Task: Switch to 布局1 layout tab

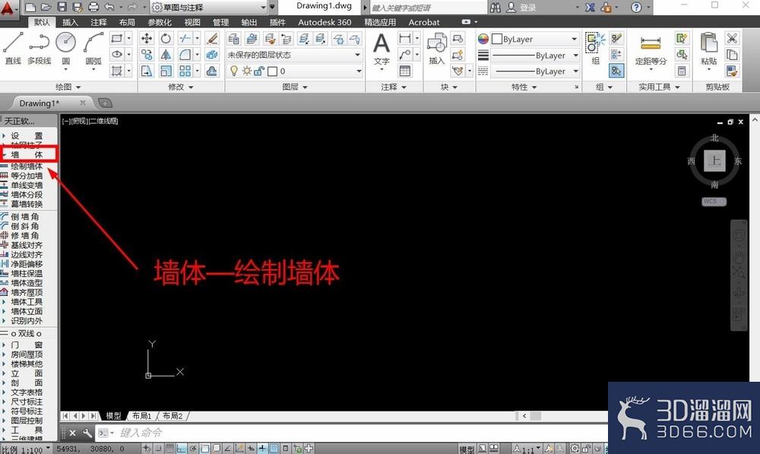Action: 141,416
